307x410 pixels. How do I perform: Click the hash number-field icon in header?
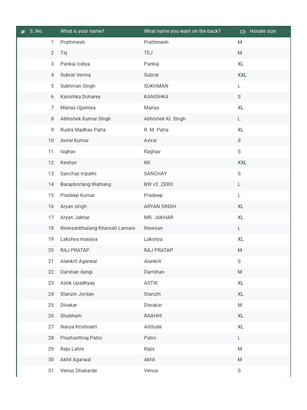tap(23, 32)
